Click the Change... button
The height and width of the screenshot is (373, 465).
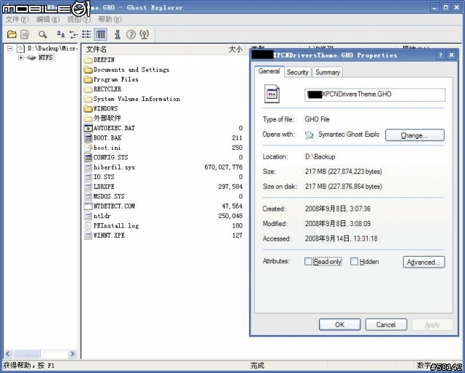point(415,135)
